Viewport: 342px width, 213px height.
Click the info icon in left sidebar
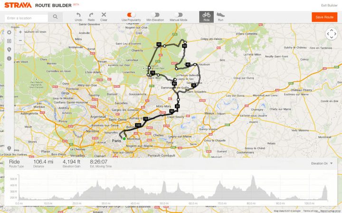click(x=9, y=58)
